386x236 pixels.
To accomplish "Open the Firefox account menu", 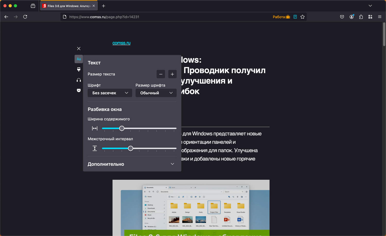I will (x=352, y=17).
